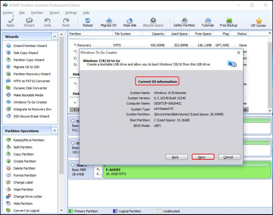Click the Apply toolbar icon
Viewport: 273px width, 215px height.
(x=11, y=23)
